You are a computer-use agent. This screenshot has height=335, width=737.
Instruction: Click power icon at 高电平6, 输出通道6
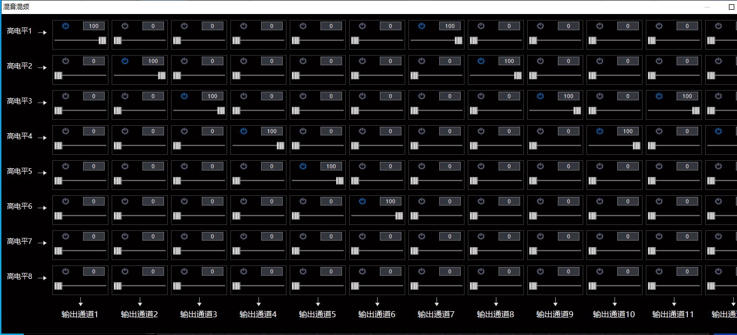pyautogui.click(x=362, y=201)
